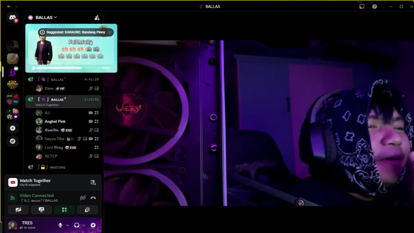
Task: Select the server icon above the brown-photo server
Action: coord(13,46)
